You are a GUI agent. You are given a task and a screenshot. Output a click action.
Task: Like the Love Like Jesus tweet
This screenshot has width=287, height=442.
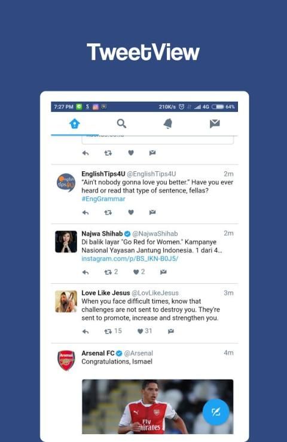tap(145, 331)
